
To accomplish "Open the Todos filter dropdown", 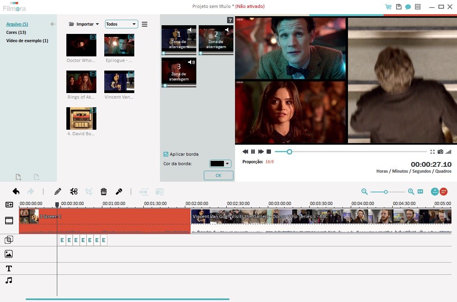I will click(121, 24).
